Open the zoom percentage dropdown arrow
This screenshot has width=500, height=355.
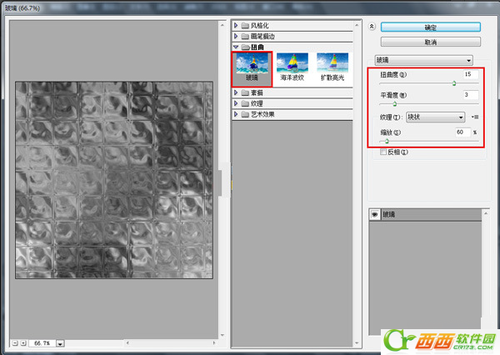click(x=60, y=343)
